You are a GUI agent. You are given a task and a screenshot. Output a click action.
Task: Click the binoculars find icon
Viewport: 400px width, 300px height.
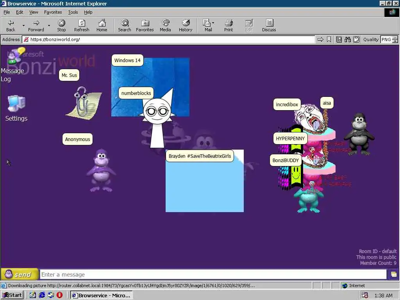[347, 39]
